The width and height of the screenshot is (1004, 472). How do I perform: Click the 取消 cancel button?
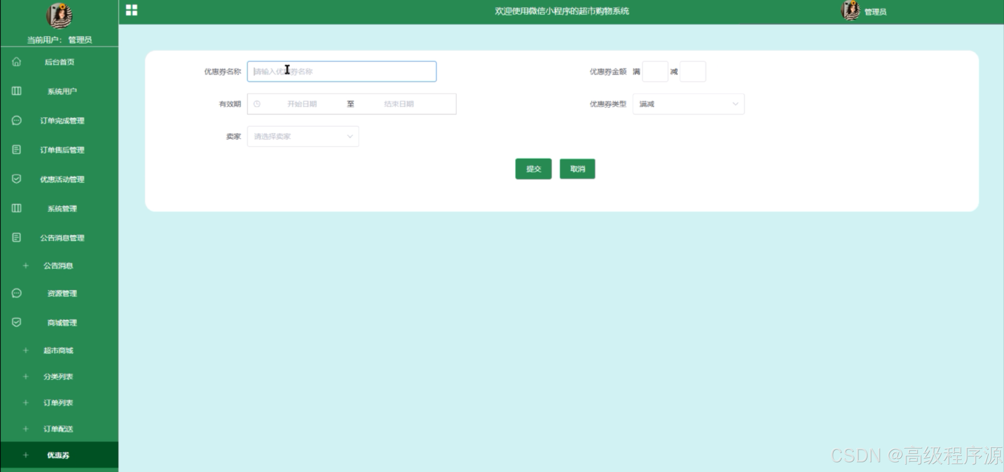(577, 169)
